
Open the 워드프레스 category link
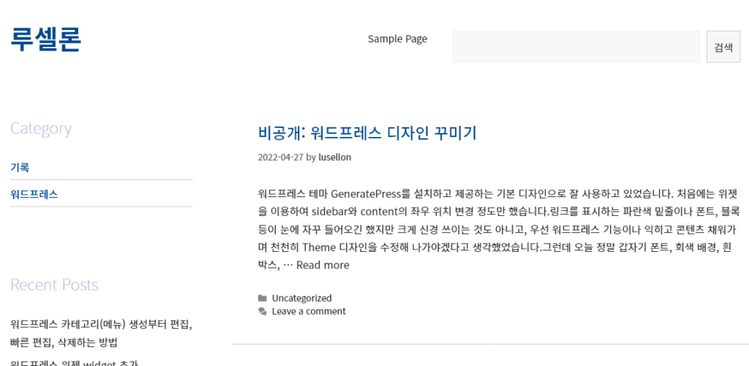coord(34,195)
